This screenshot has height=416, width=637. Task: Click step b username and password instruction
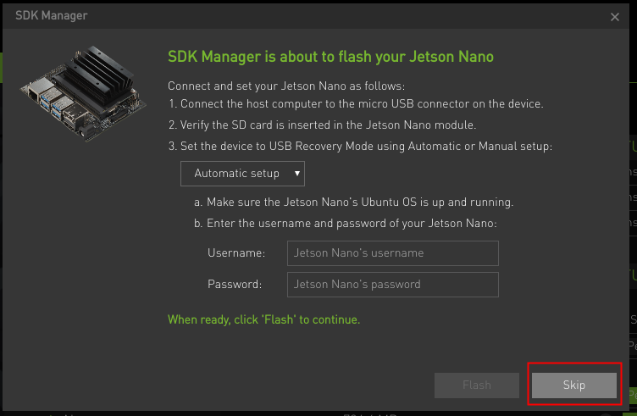346,224
